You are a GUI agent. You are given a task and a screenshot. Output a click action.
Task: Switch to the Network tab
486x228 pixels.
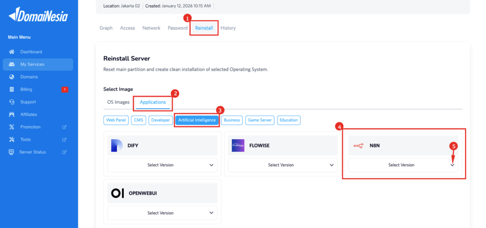click(x=151, y=28)
